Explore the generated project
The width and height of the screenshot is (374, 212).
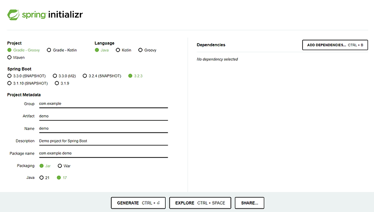pos(200,203)
